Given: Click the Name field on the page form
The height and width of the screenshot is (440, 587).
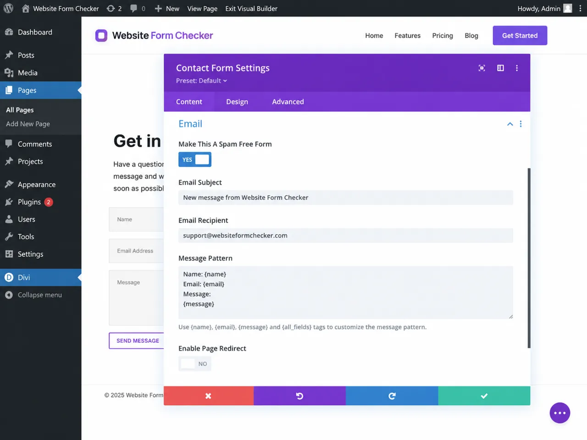Looking at the screenshot, I should (137, 220).
